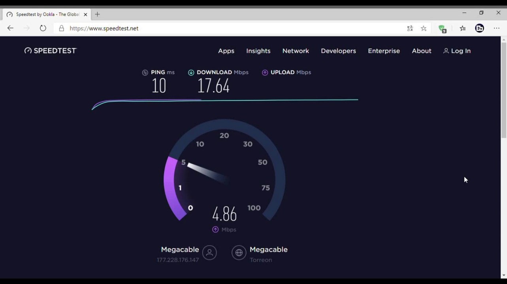Image resolution: width=507 pixels, height=284 pixels.
Task: Go back with browser back arrow
Action: [10, 28]
